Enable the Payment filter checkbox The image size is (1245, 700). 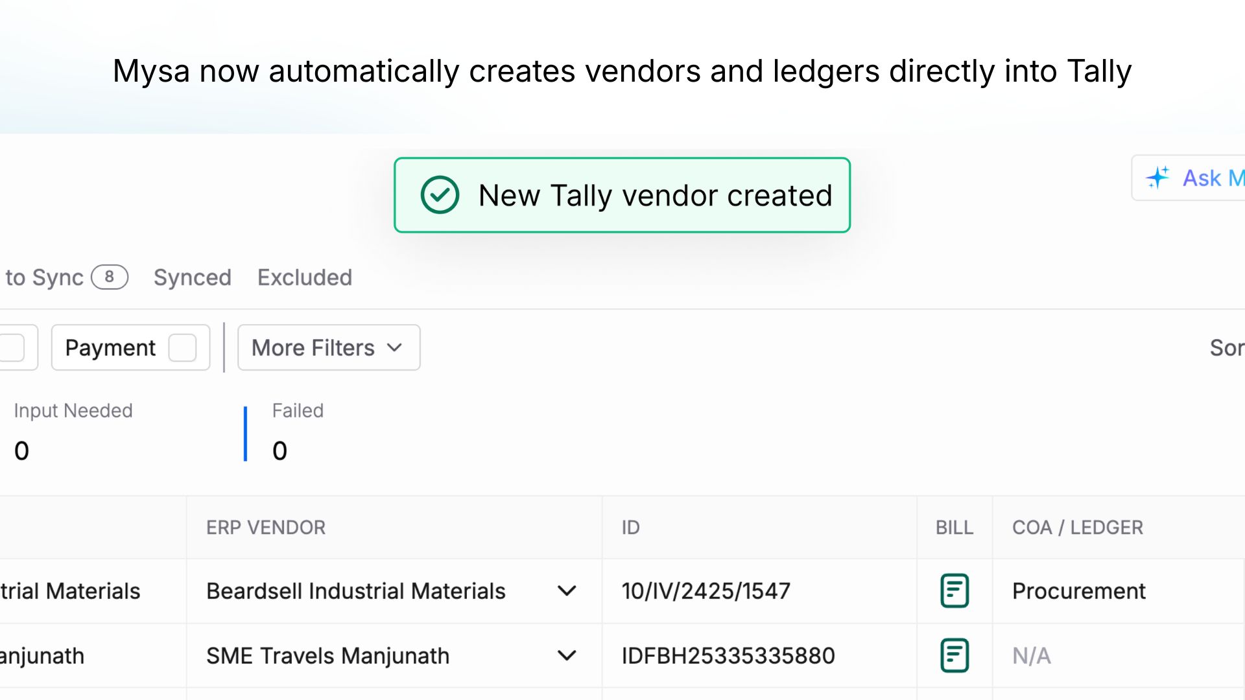[182, 347]
